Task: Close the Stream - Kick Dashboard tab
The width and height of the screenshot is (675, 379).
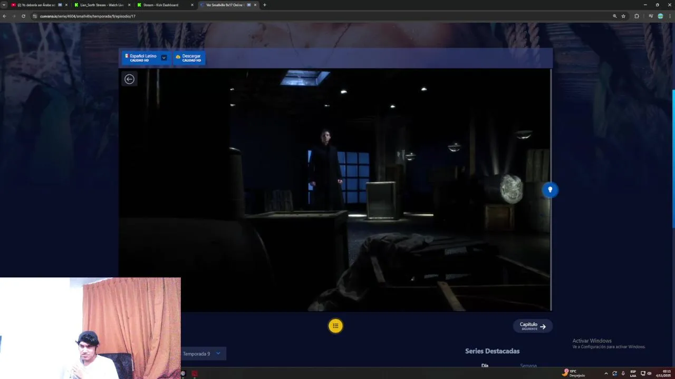Action: [192, 5]
